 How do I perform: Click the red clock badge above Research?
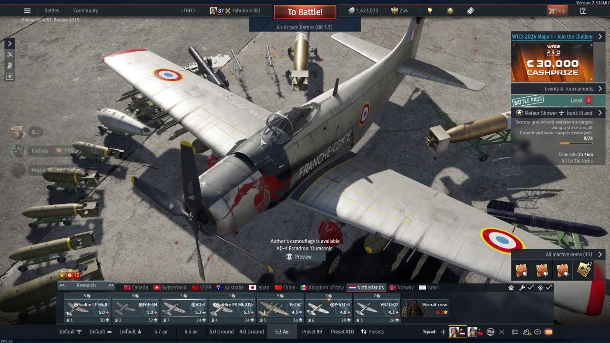[x=70, y=275]
